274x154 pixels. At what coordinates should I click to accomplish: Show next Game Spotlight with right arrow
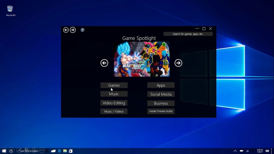tap(178, 63)
